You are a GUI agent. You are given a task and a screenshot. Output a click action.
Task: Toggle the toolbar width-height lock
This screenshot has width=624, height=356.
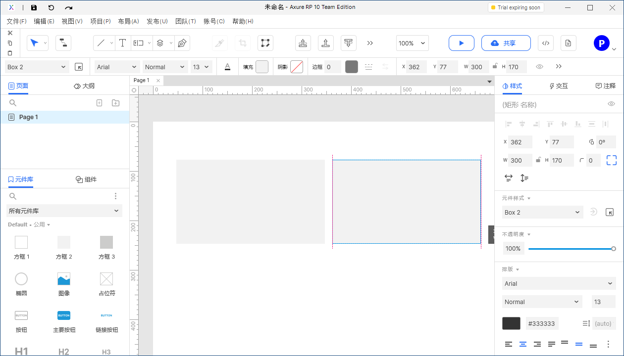pyautogui.click(x=495, y=66)
